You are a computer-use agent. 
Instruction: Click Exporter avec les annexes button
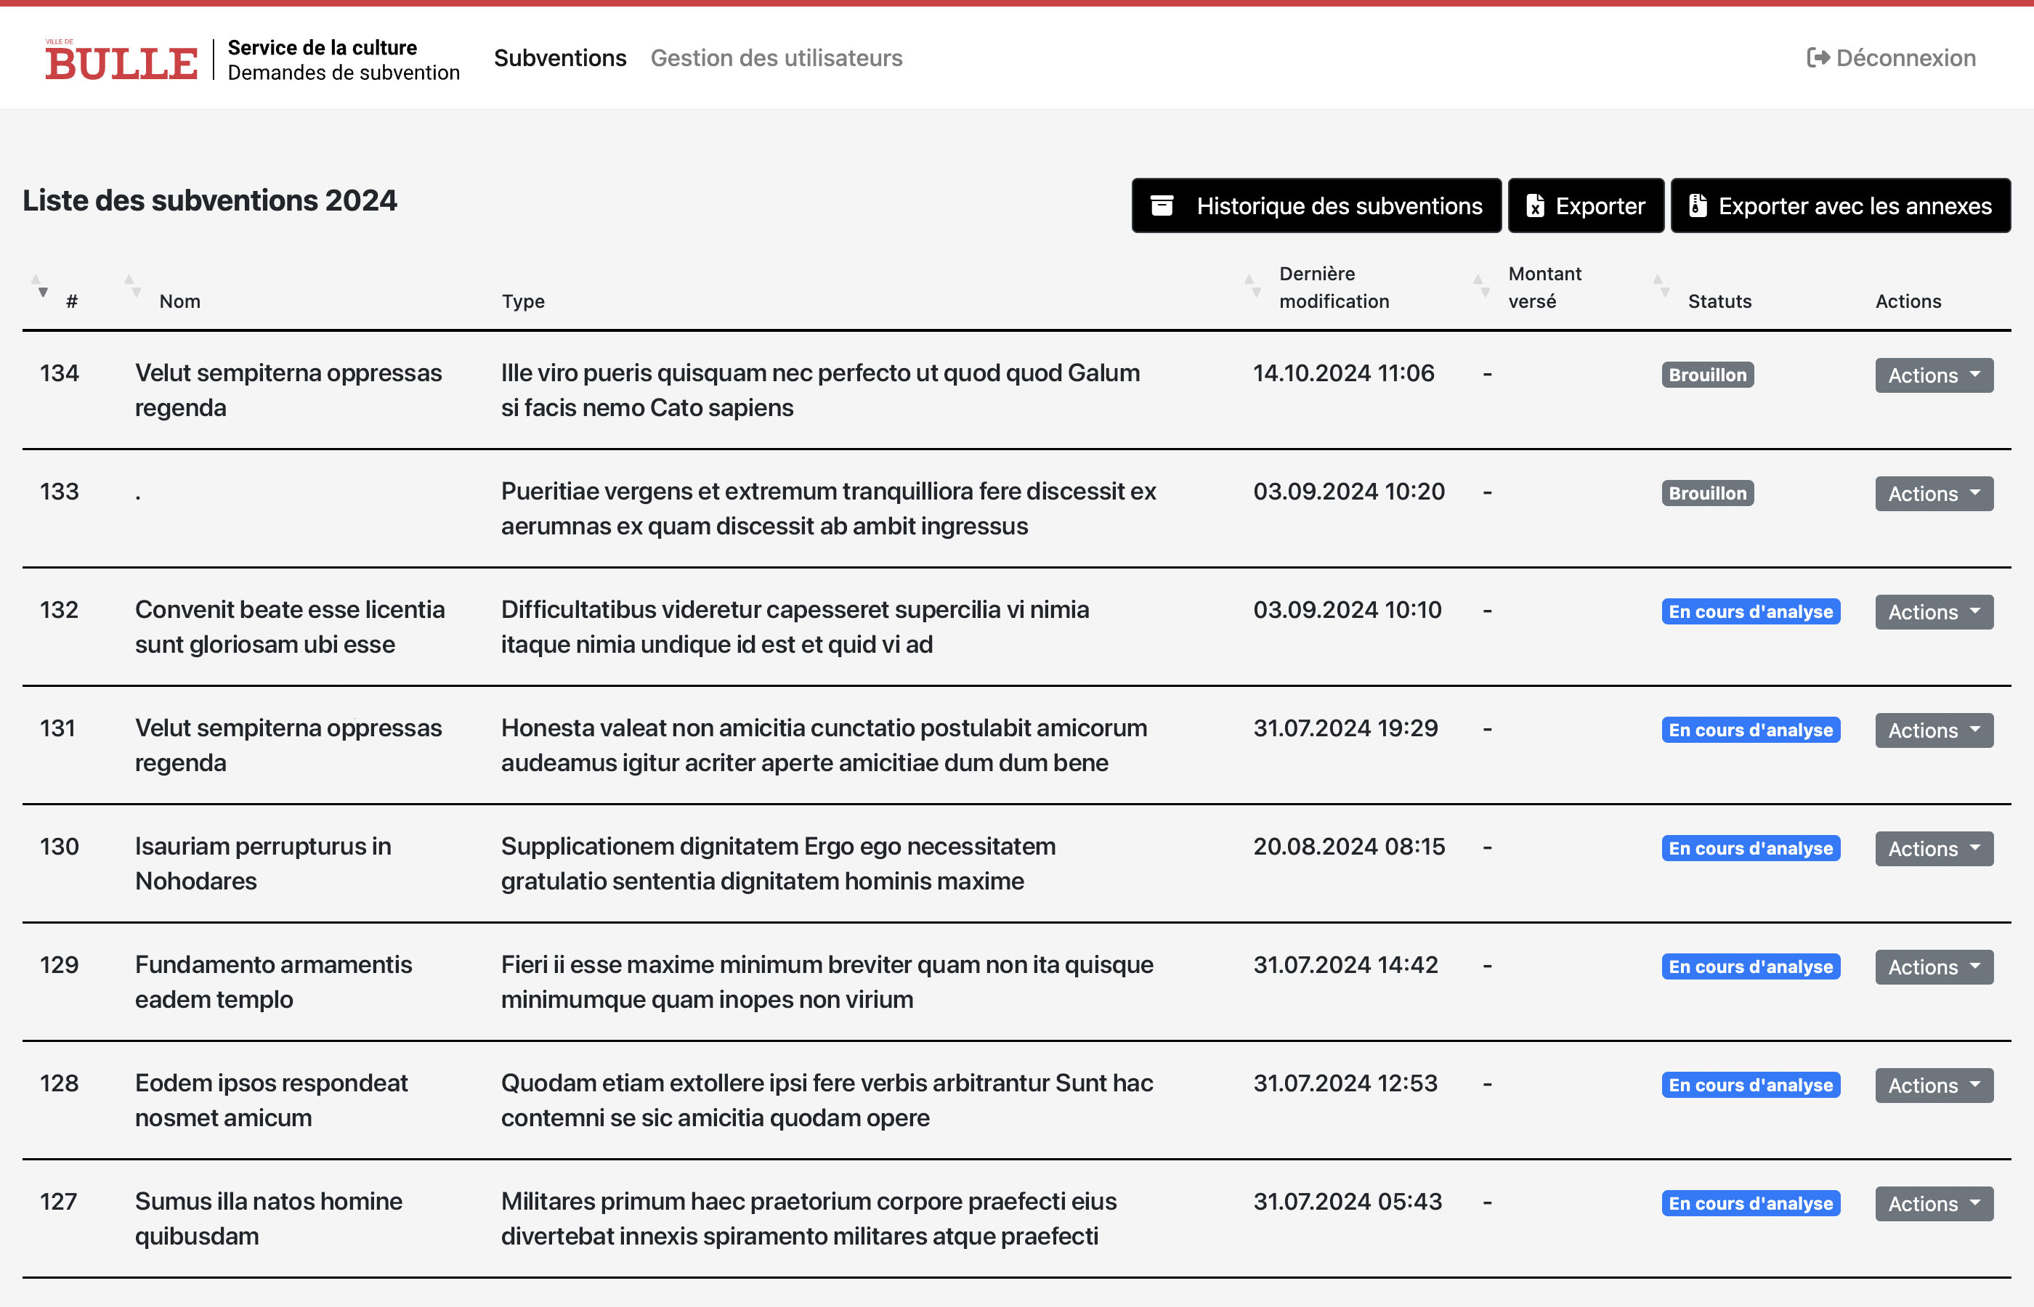1839,205
